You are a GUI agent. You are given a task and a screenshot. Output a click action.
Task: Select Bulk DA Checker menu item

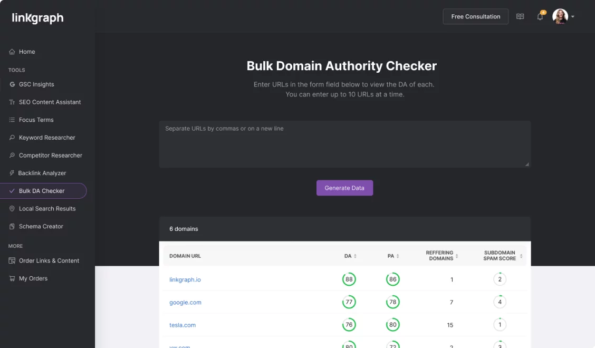pos(43,191)
